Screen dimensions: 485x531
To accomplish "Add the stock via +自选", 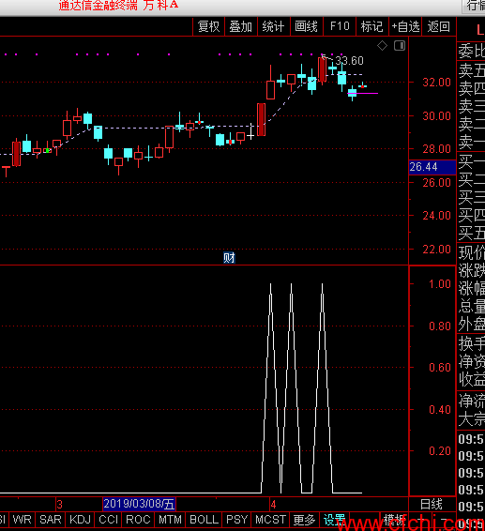I will (405, 26).
